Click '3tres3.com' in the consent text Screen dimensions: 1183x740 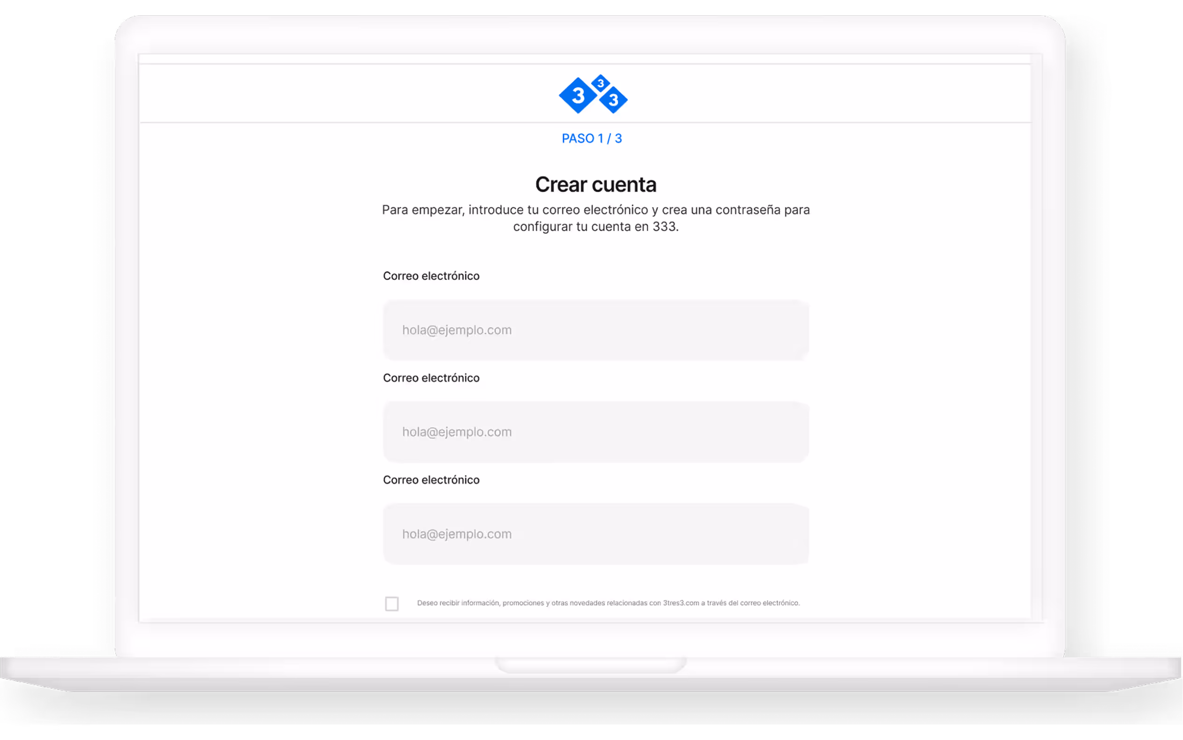click(x=681, y=603)
